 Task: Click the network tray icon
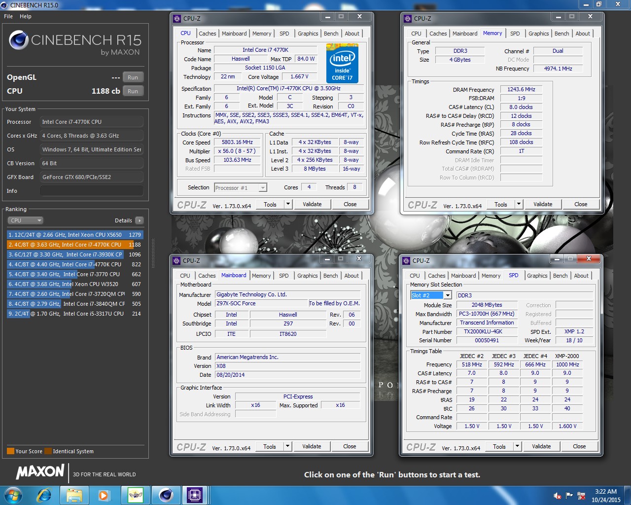click(x=581, y=496)
